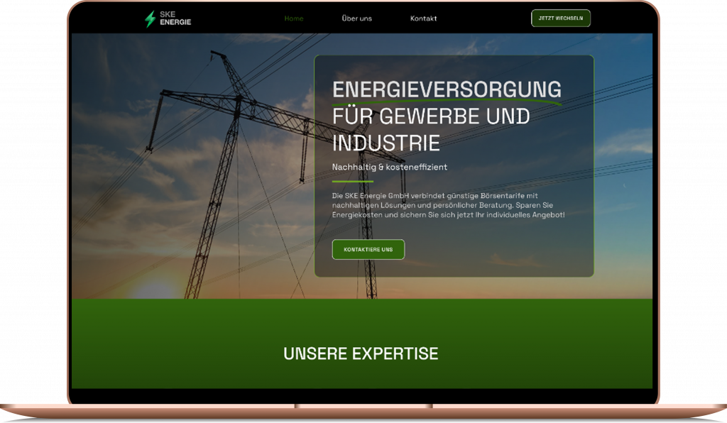The height and width of the screenshot is (423, 727).
Task: Click the ENERGIEVERSORGUNG headline word
Action: pos(447,90)
